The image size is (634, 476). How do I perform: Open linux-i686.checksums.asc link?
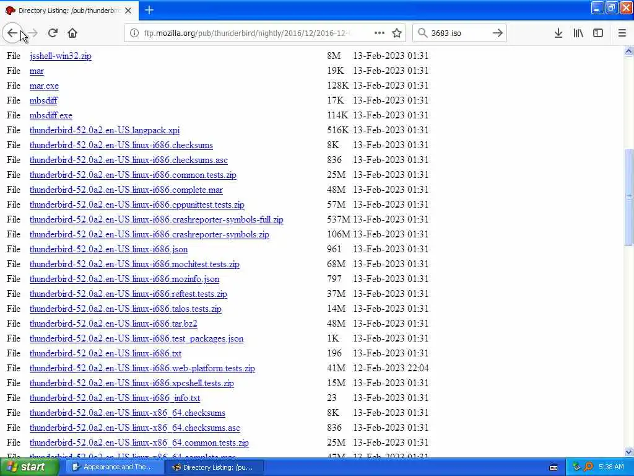point(129,160)
